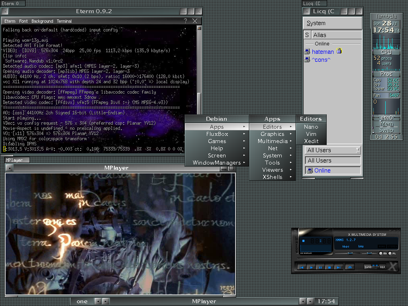Click the Eterm scrollbar thumb
This screenshot has height=306, width=408.
point(199,103)
